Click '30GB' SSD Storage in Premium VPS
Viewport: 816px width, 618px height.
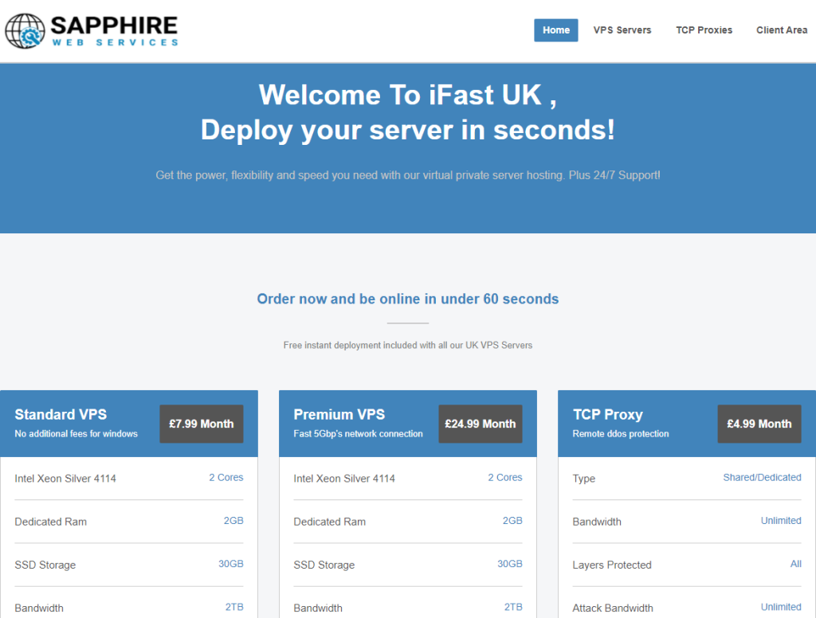pyautogui.click(x=509, y=564)
